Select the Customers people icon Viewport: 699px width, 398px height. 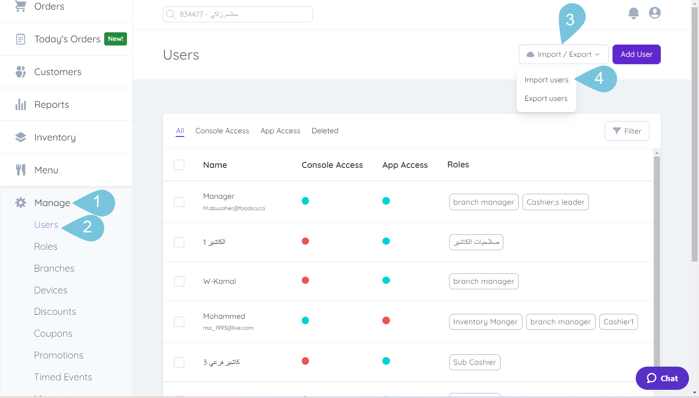coord(20,71)
